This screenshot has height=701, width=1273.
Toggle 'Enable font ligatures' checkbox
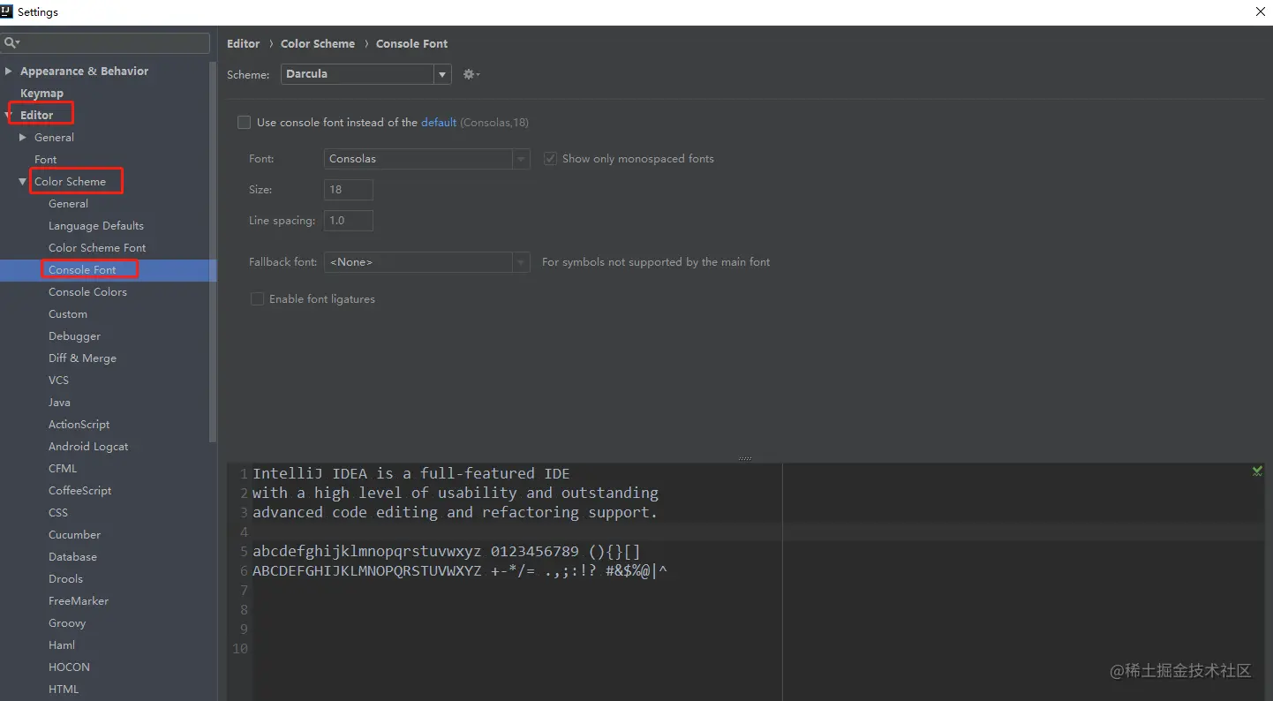pos(258,299)
